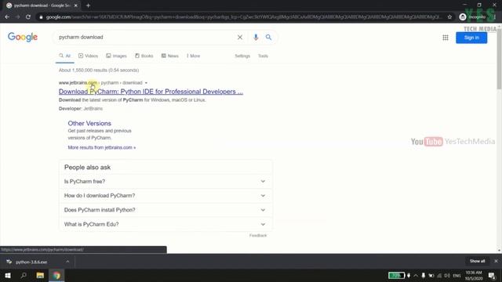Open a new browser tab with plus
This screenshot has height=282, width=502.
(88, 5)
